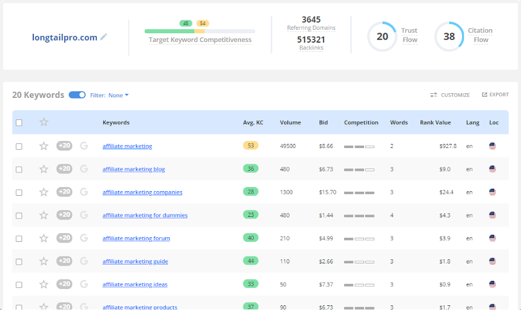Tick the checkbox for affiliate marketing blog
The height and width of the screenshot is (310, 521).
[19, 170]
